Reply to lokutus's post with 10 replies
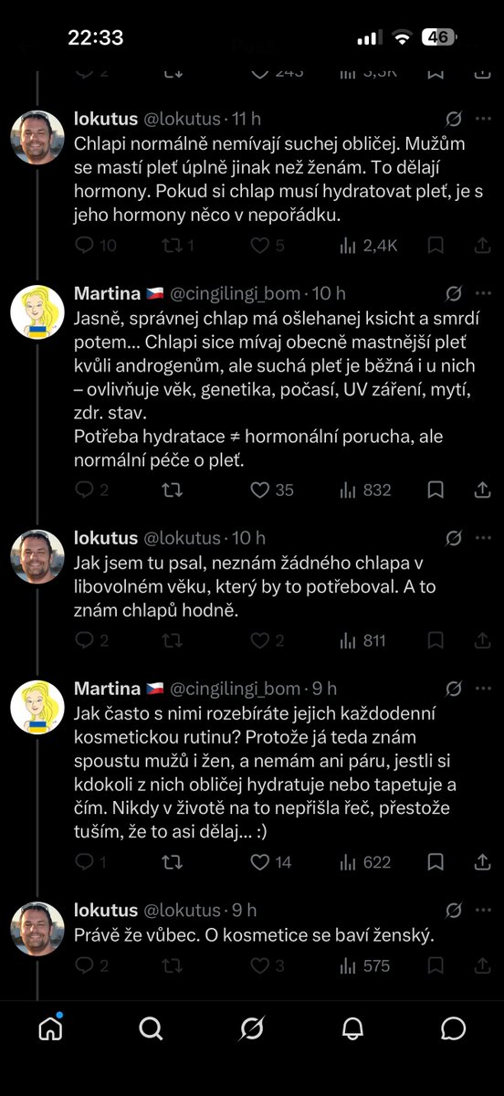Screen dimensions: 504x1096 tap(95, 245)
